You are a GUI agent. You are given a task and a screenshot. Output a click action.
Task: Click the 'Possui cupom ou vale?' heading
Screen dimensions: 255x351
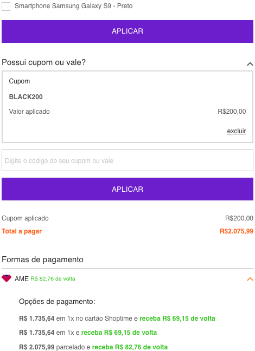[44, 62]
